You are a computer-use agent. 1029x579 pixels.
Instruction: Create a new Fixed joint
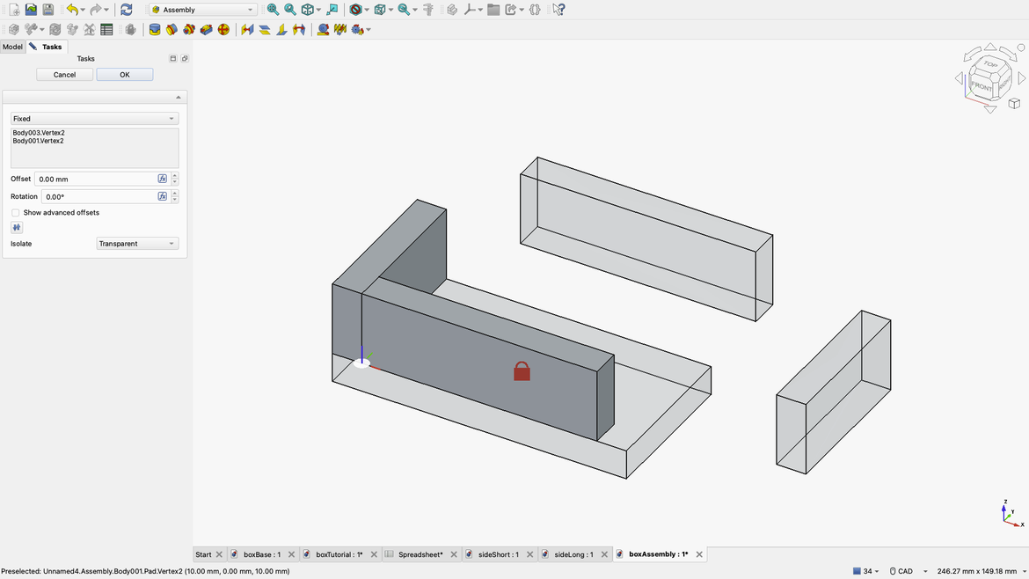click(154, 29)
